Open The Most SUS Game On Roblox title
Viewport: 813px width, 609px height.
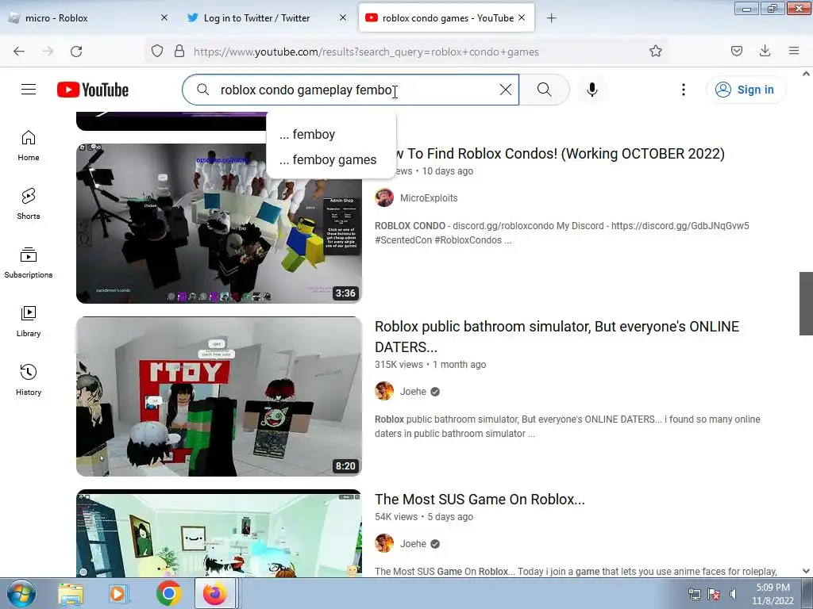pyautogui.click(x=480, y=500)
